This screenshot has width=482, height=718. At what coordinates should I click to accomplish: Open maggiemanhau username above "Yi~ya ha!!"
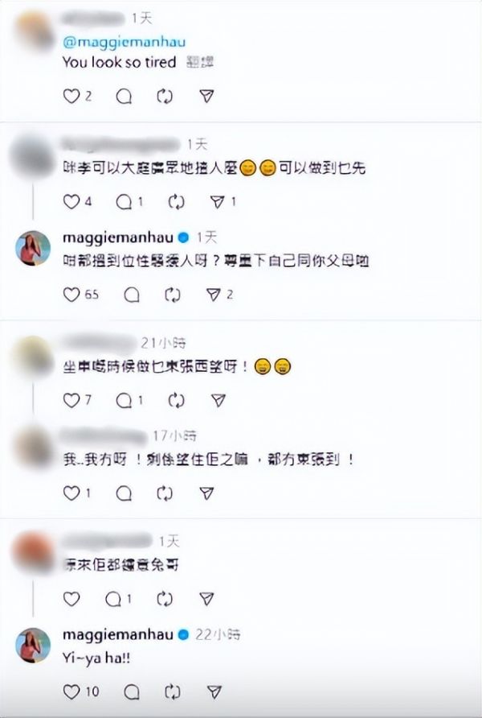118,634
